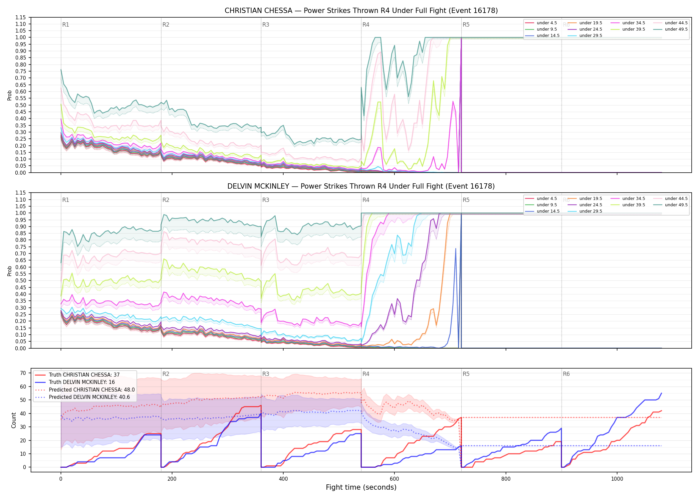Click the x-axis tick label 200
This screenshot has width=699, height=499.
(x=172, y=479)
